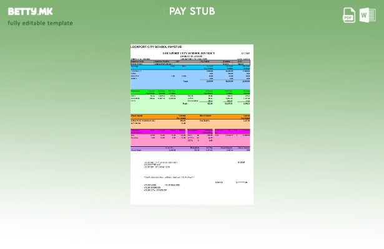The width and height of the screenshot is (384, 249).
Task: Click the Word document format icon
Action: [367, 15]
